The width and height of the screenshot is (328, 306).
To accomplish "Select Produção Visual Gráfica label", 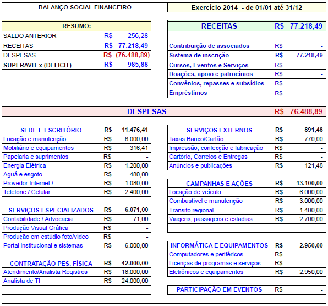I will tap(36, 228).
